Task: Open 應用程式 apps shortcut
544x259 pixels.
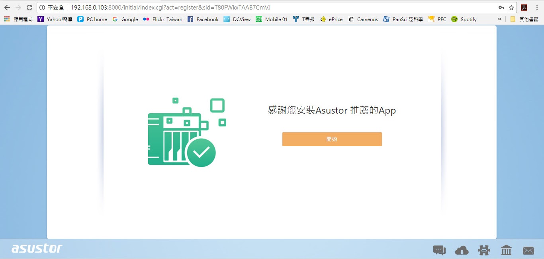Action: (18, 19)
